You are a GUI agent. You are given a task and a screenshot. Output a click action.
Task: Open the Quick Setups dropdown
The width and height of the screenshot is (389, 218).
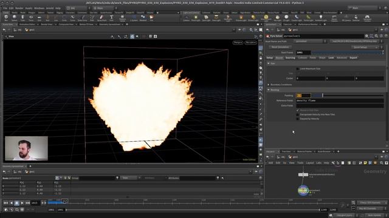365,47
